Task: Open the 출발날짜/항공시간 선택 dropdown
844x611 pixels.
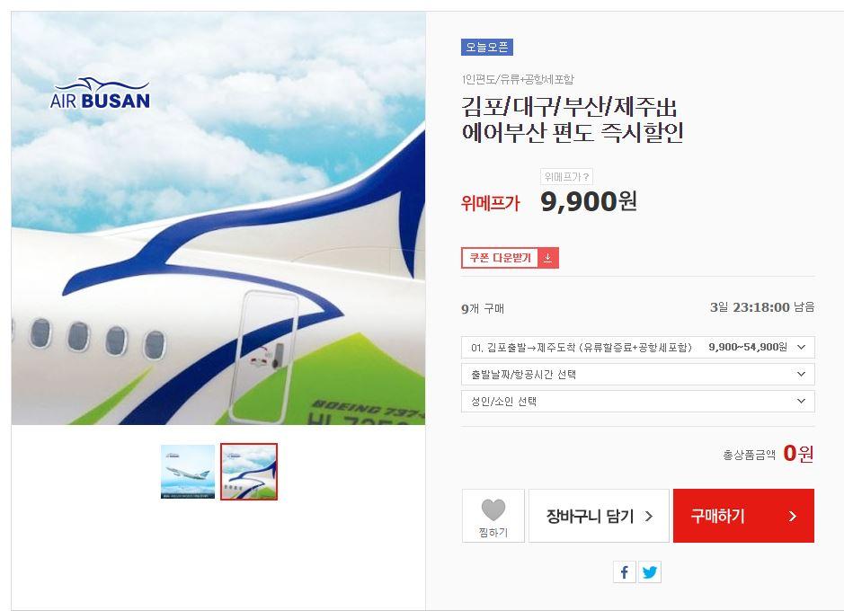Action: pyautogui.click(x=638, y=374)
